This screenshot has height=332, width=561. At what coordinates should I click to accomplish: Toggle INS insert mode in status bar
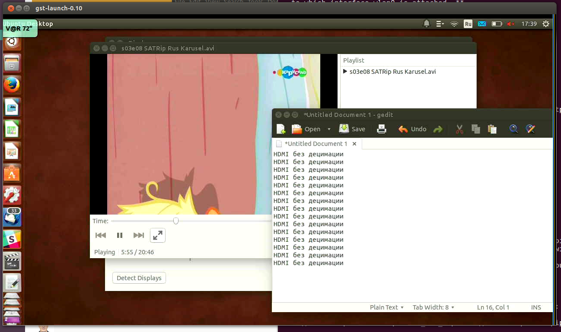point(536,307)
